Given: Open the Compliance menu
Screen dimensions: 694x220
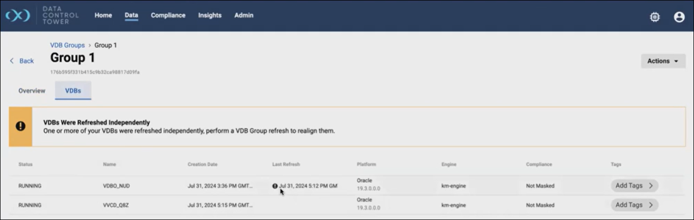Looking at the screenshot, I should [168, 15].
